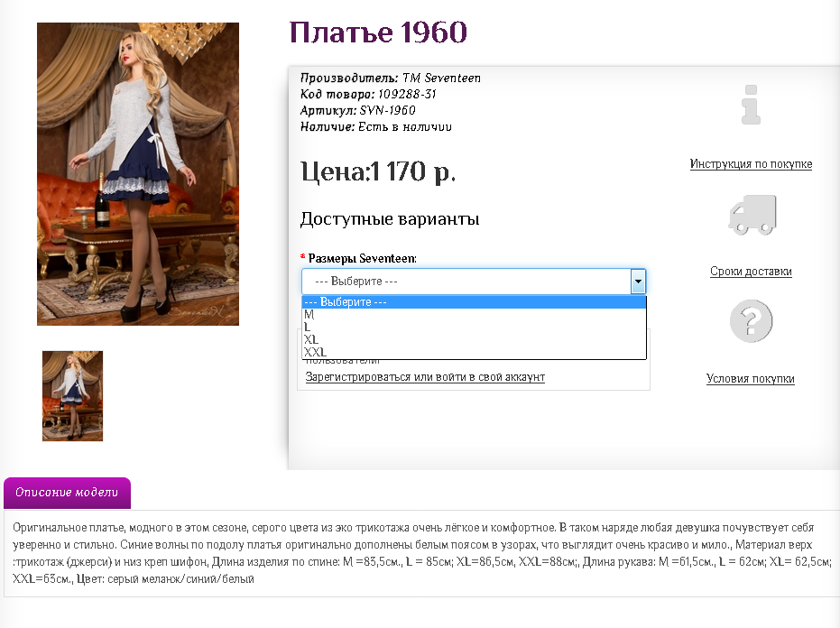Choose size M from the list
Screen dimensions: 840x628
pos(474,315)
